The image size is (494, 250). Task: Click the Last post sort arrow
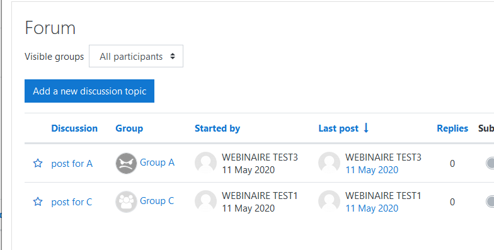[x=365, y=128]
